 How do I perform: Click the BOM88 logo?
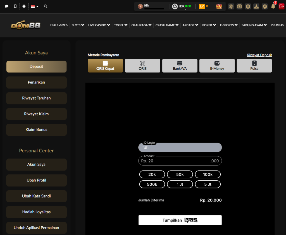pos(26,25)
